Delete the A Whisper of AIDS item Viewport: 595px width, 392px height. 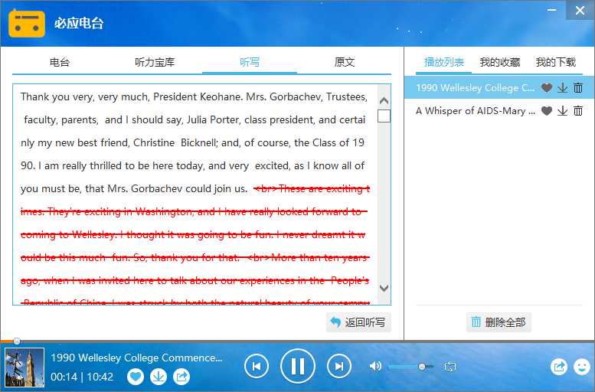coord(578,111)
